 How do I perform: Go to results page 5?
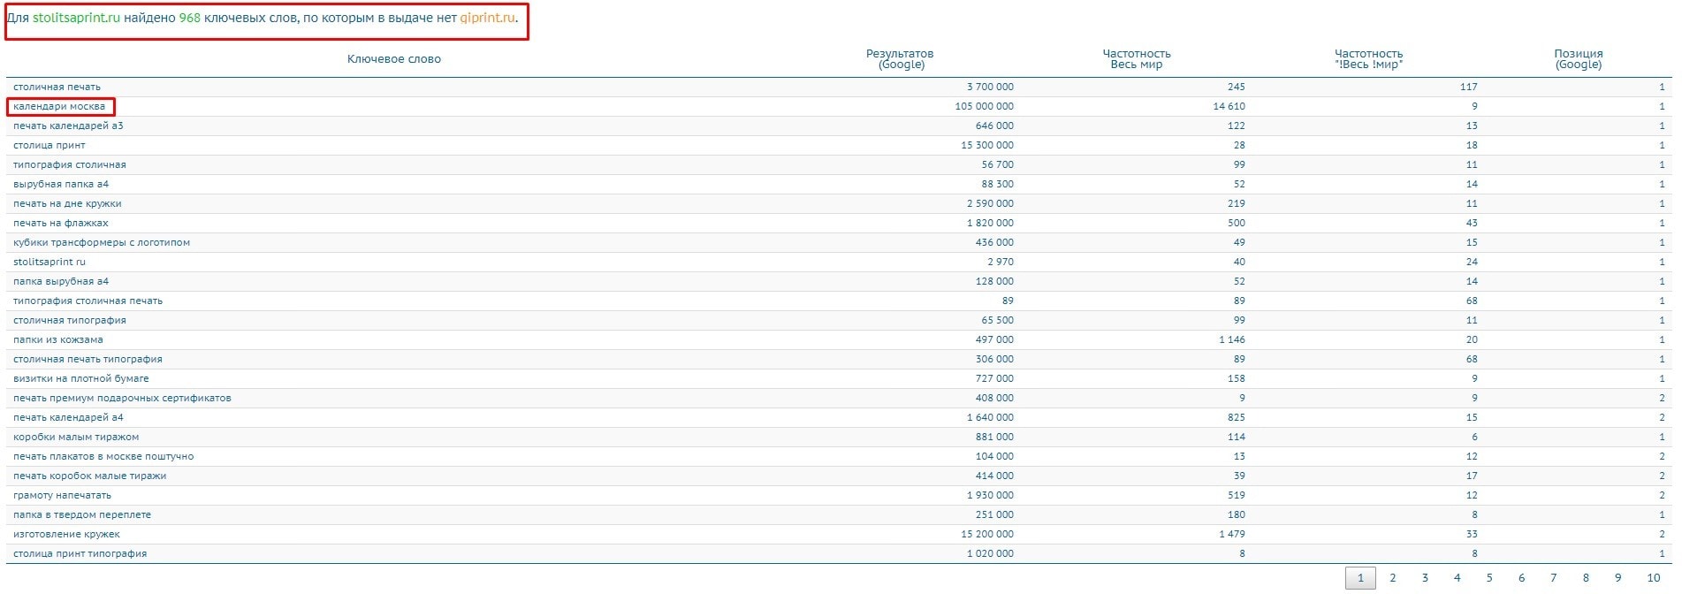point(1488,578)
